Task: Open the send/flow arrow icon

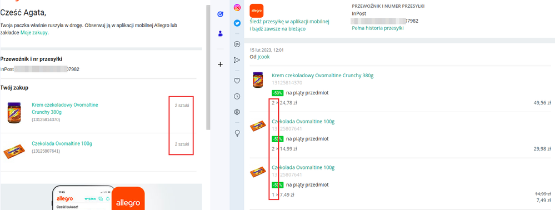Action: 237,60
